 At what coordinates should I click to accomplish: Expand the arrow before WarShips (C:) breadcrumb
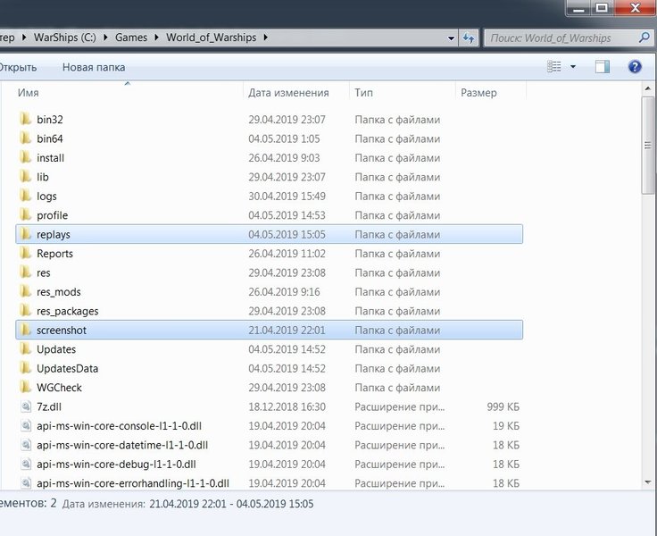coord(24,38)
